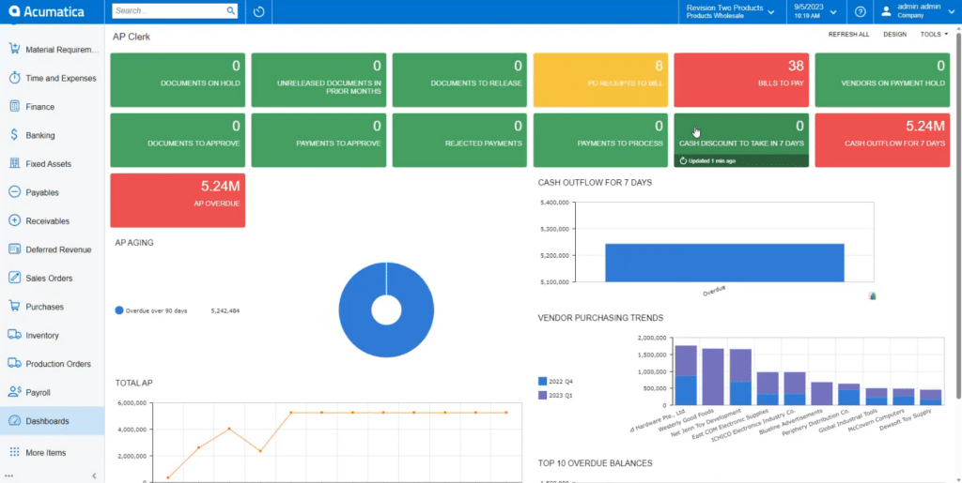Click the Payables minus circle icon
Image resolution: width=962 pixels, height=483 pixels.
coord(15,192)
